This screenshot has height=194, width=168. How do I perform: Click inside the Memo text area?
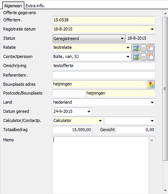pyautogui.click(x=101, y=165)
